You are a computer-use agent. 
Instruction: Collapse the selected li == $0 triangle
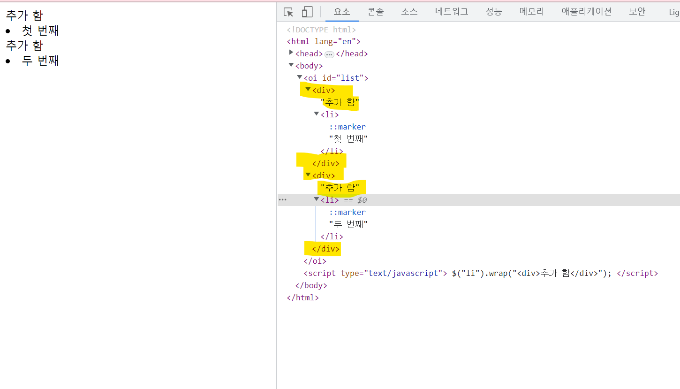tap(317, 199)
